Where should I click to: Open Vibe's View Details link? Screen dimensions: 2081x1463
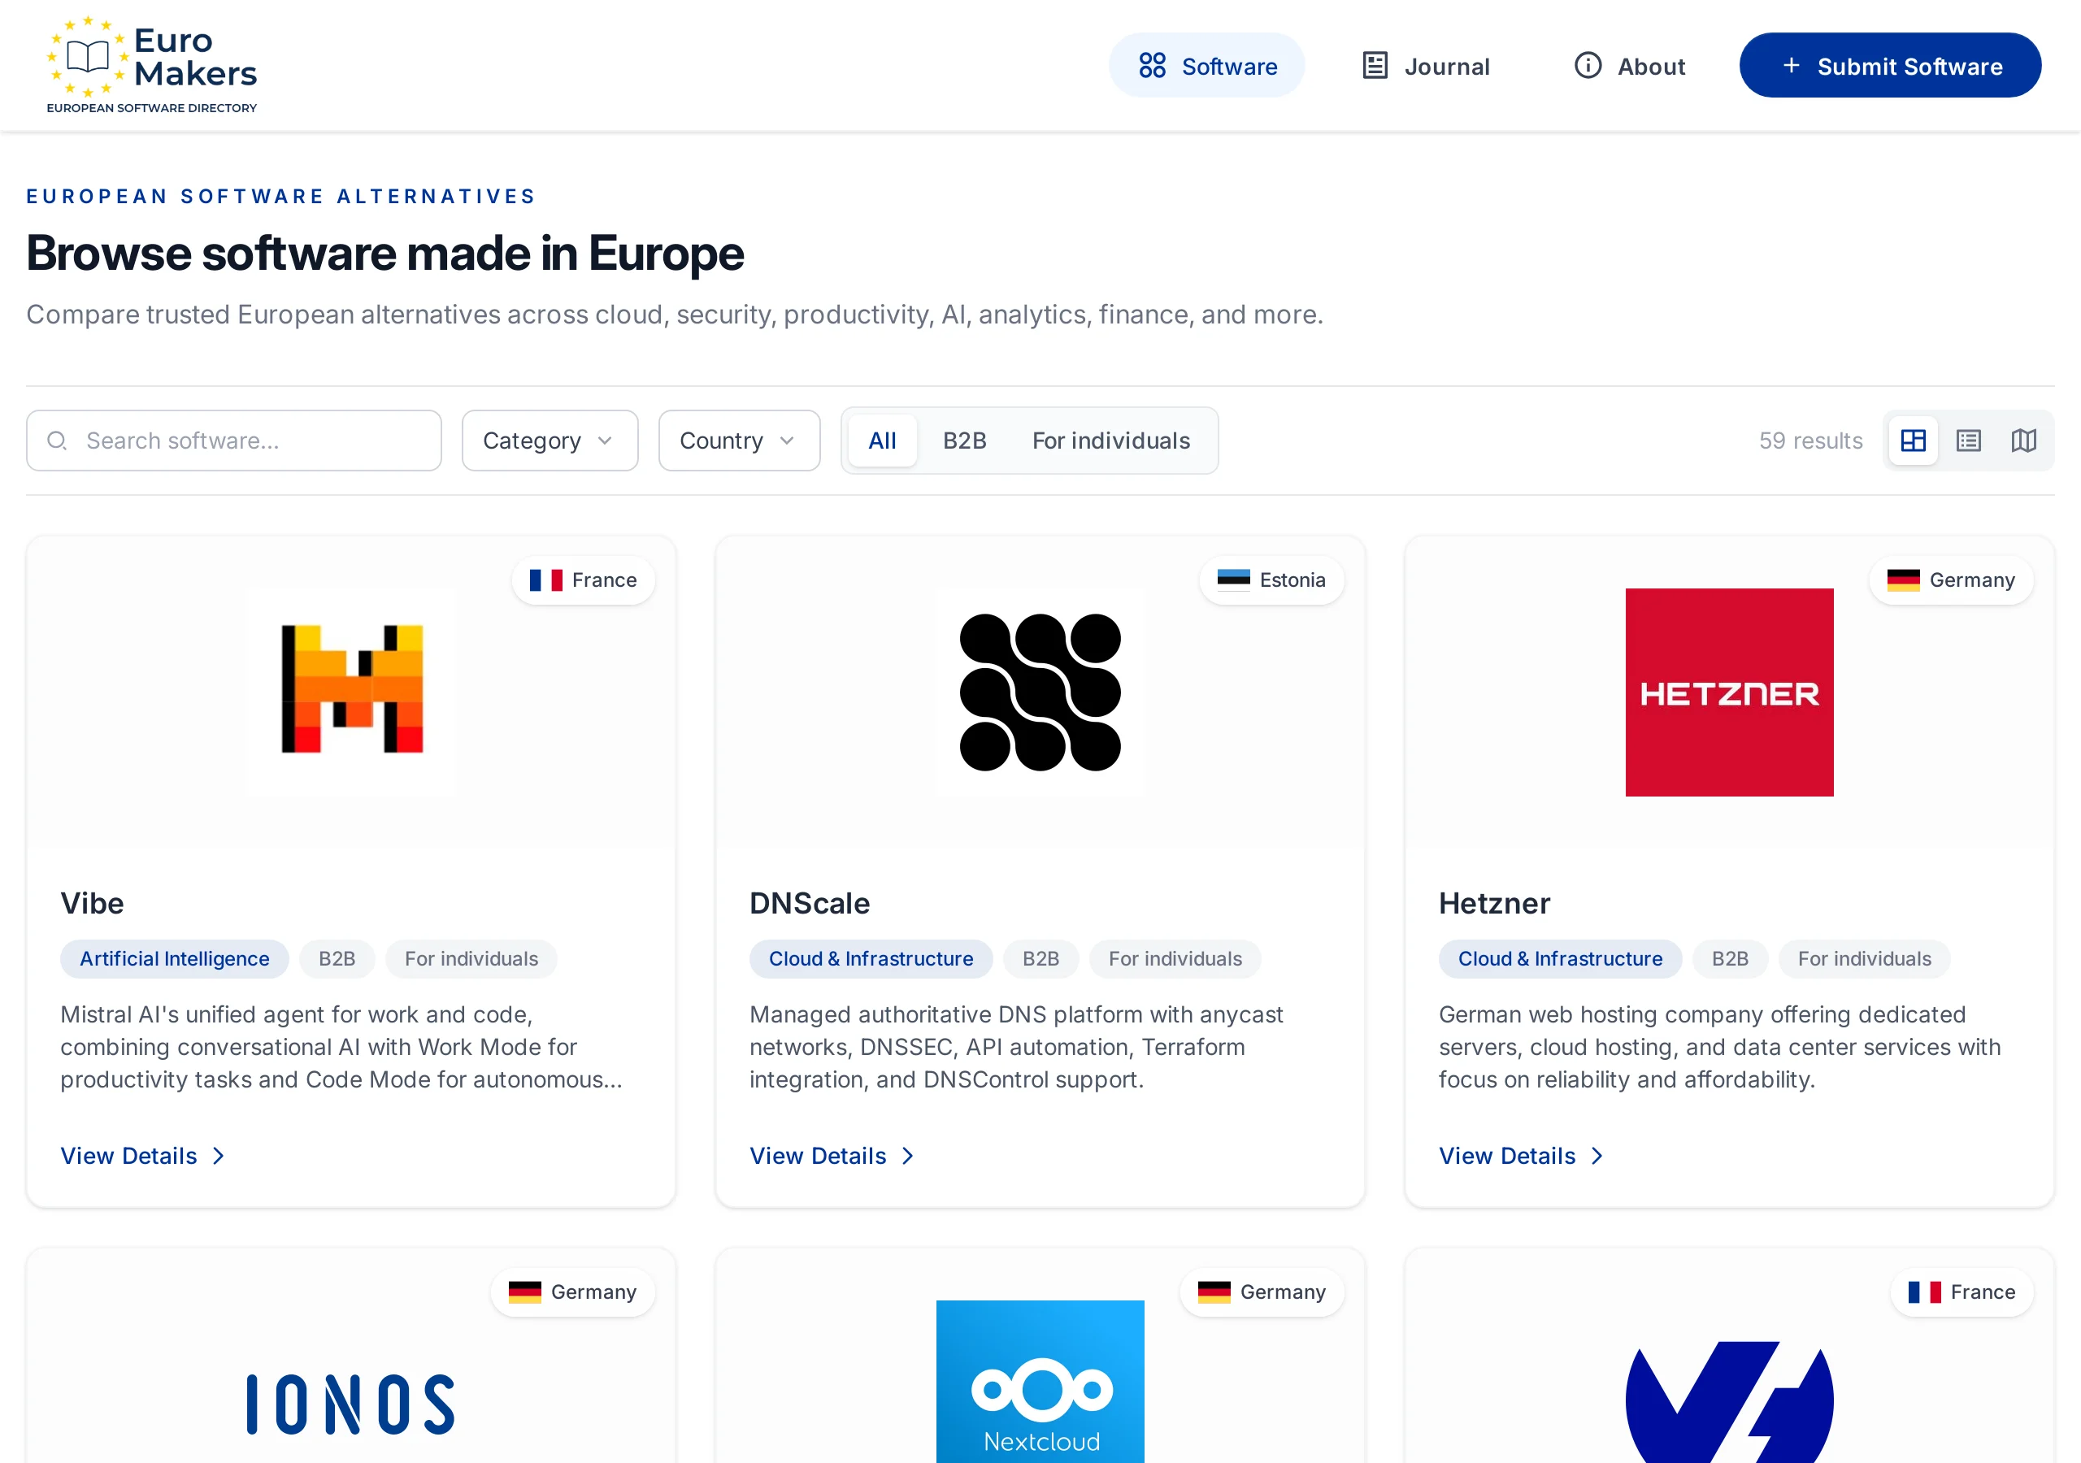tap(142, 1156)
